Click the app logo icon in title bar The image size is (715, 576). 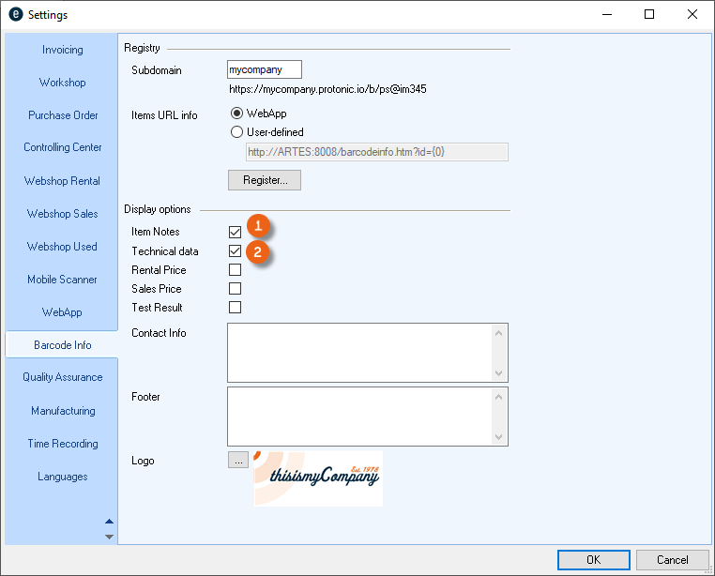(x=16, y=15)
